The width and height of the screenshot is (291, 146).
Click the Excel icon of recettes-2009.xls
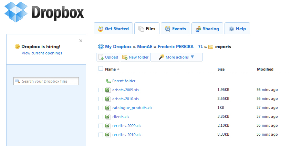(108, 126)
